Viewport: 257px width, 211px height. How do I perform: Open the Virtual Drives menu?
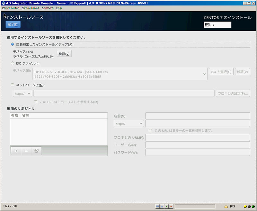(x=31, y=8)
